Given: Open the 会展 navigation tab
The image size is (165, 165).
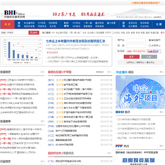Looking at the screenshot, I should tap(159, 24).
